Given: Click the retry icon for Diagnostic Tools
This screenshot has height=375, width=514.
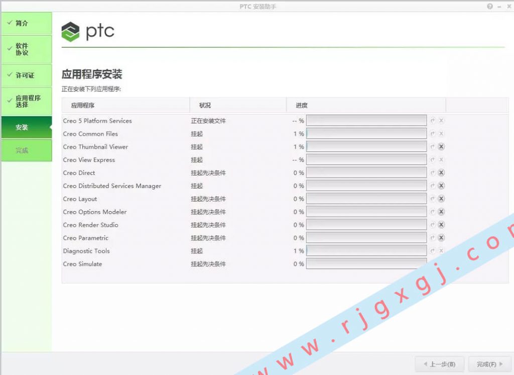Looking at the screenshot, I should (433, 251).
